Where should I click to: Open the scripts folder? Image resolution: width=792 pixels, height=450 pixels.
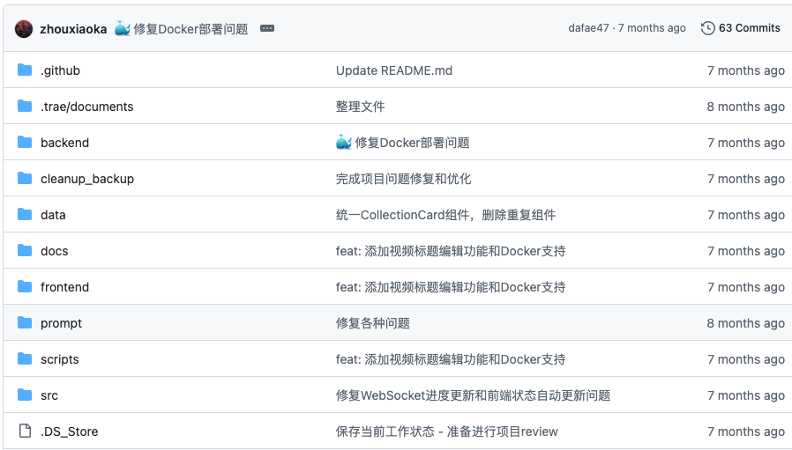(60, 359)
